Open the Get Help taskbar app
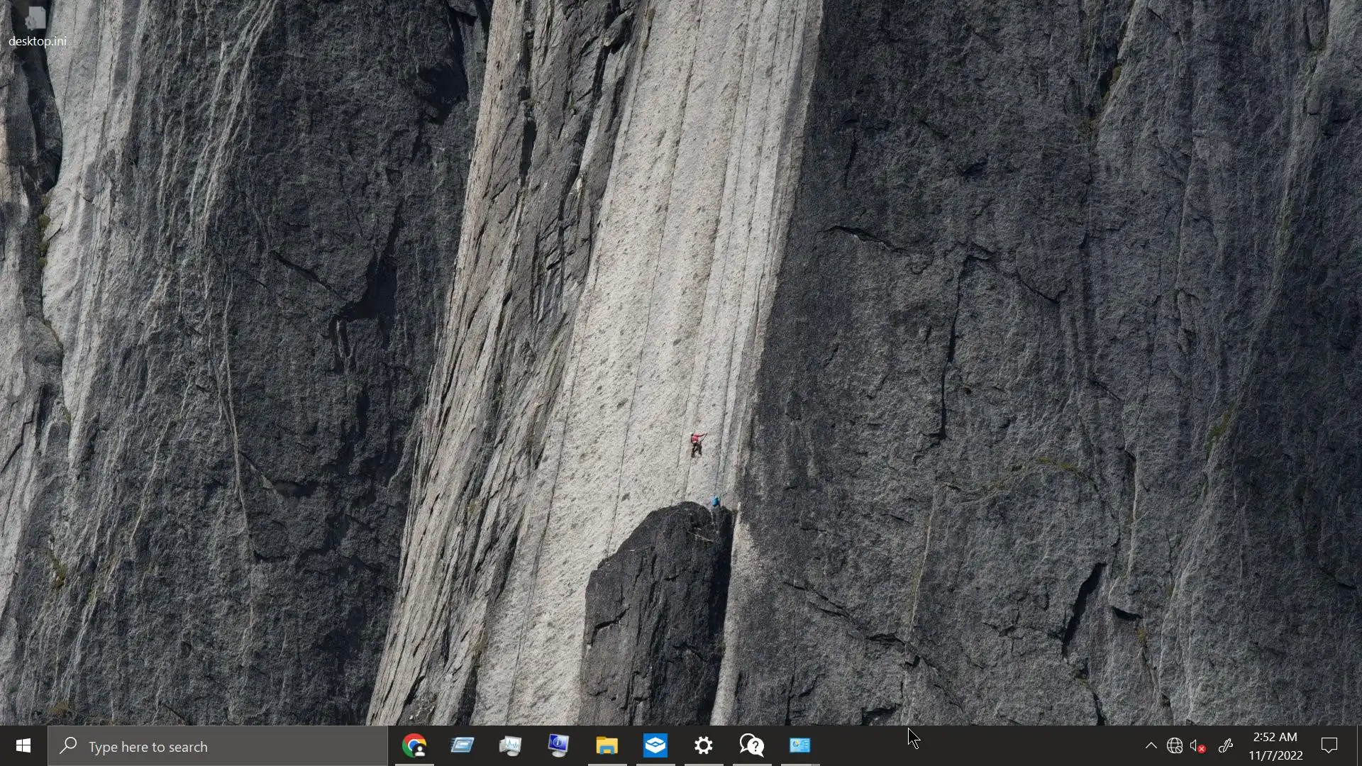This screenshot has height=766, width=1362. [752, 745]
